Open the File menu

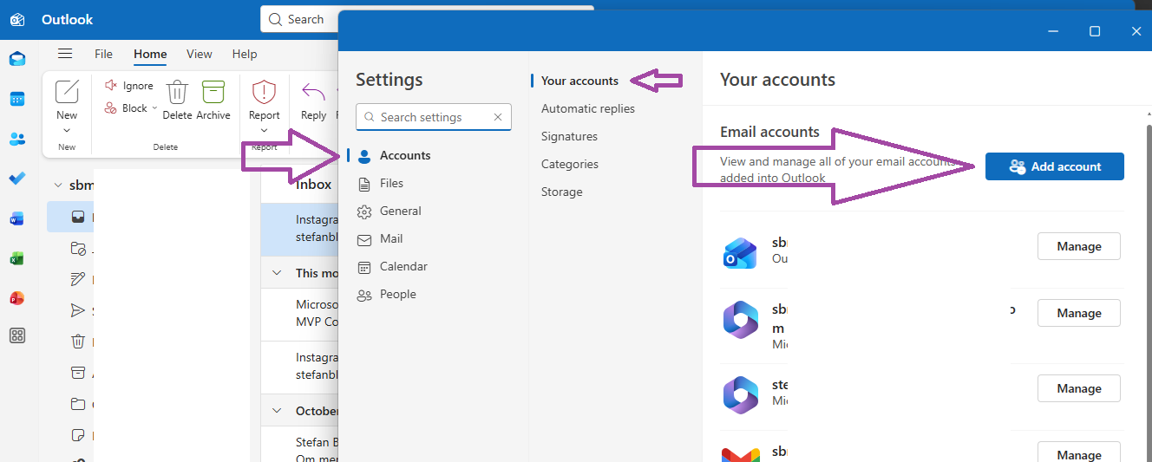(103, 54)
